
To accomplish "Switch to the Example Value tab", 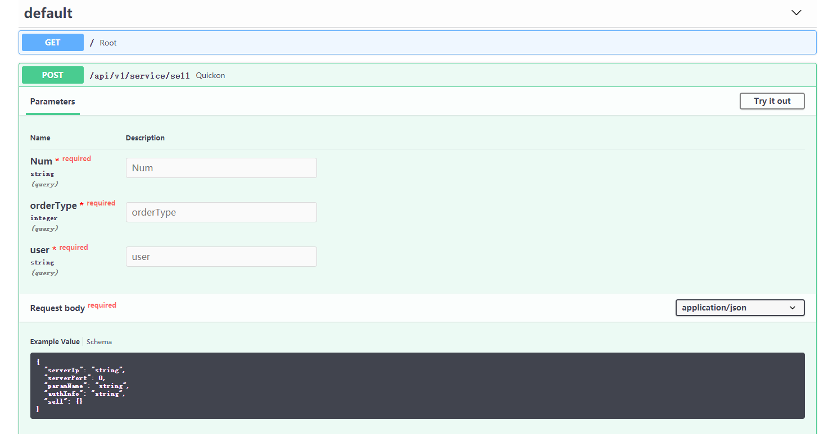I will click(55, 341).
